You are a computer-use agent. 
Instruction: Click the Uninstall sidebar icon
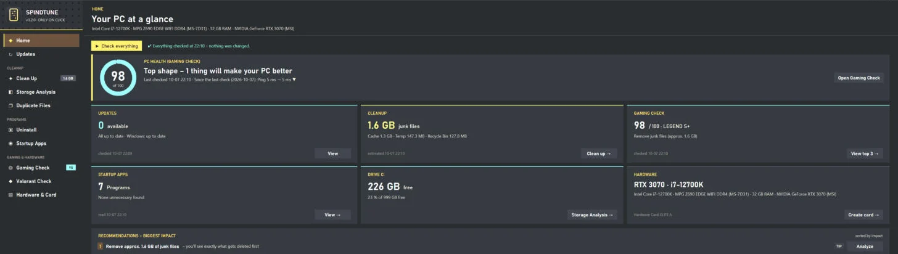click(x=10, y=130)
